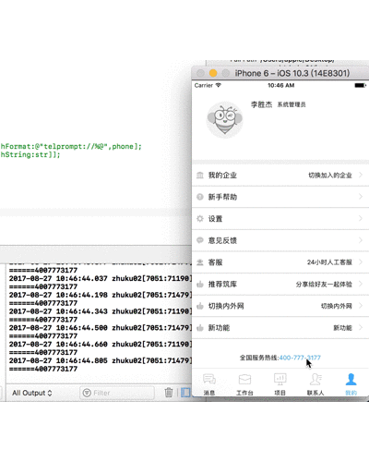This screenshot has width=369, height=462.
Task: Click the last ======4007773177 log line
Action: (43, 369)
